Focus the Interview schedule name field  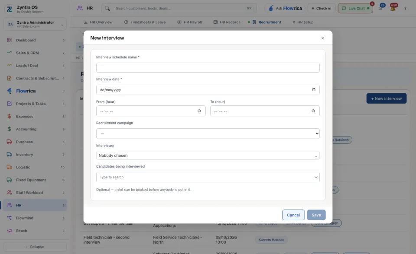pos(208,67)
